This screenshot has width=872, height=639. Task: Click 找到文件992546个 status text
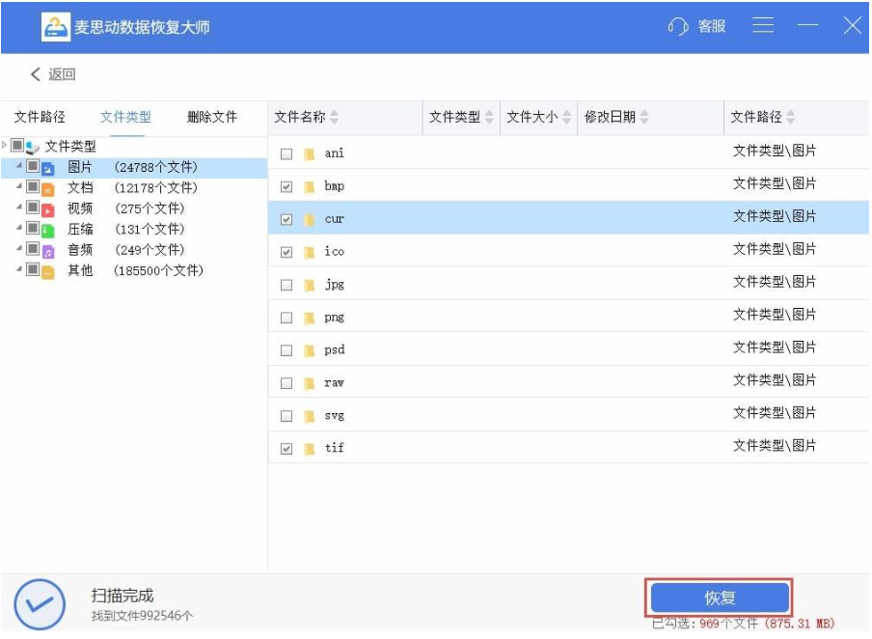(143, 616)
